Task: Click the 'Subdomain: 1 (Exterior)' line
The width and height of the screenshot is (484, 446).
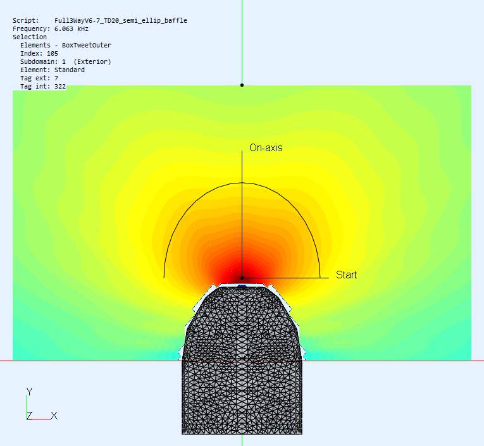Action: point(66,61)
